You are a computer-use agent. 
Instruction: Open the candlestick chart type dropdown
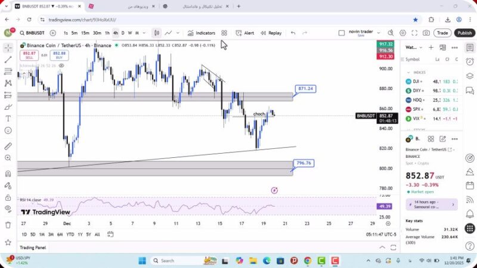tap(156, 33)
